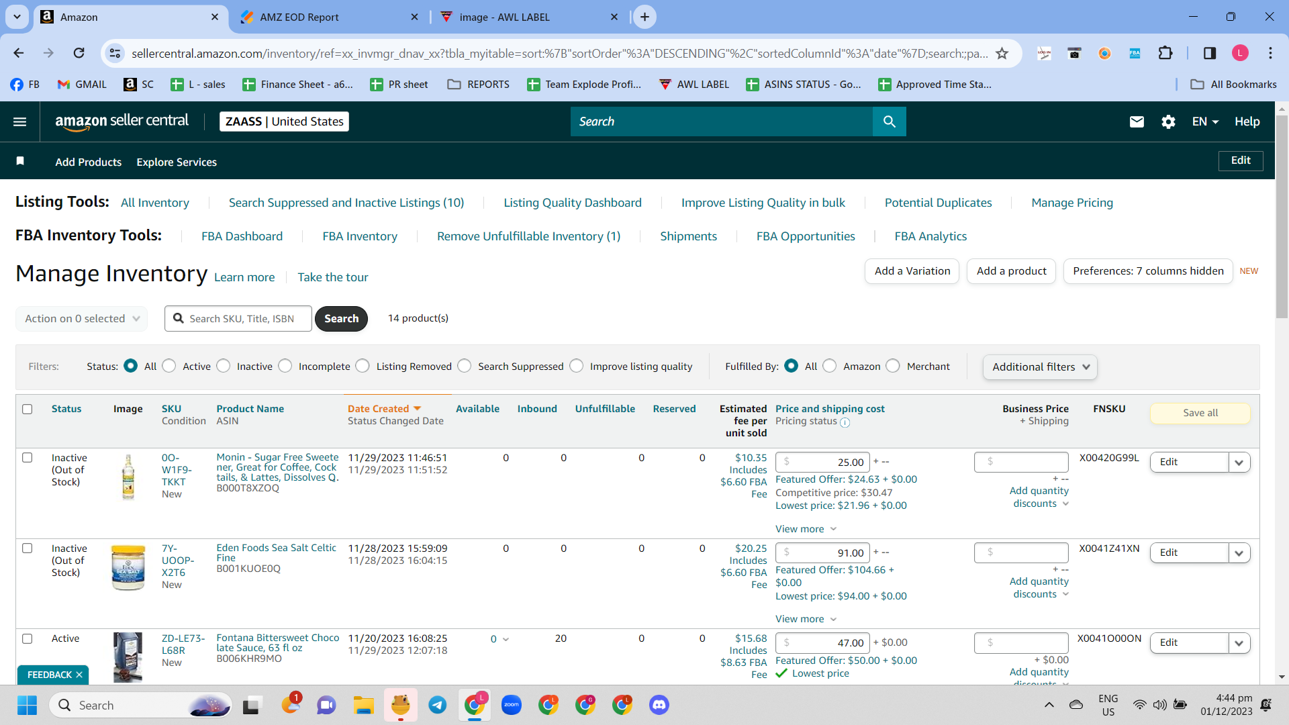Click the Save all button

1200,413
